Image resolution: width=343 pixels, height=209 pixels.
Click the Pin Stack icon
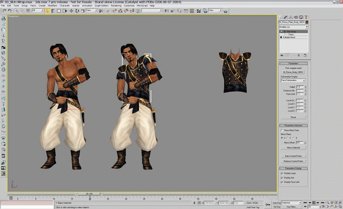pyautogui.click(x=282, y=55)
